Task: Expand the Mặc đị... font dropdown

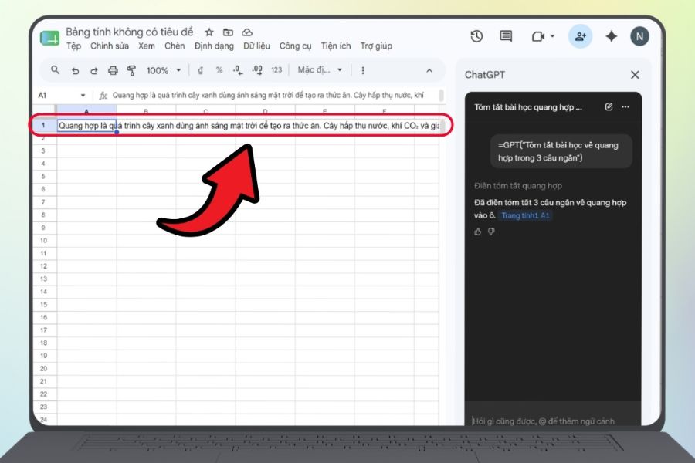Action: coord(320,70)
